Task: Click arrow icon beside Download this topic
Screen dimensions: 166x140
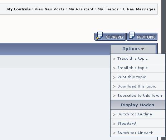Action: pos(114,86)
